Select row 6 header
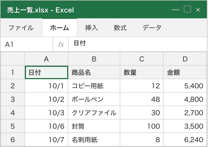The image size is (208, 147). tap(13, 139)
